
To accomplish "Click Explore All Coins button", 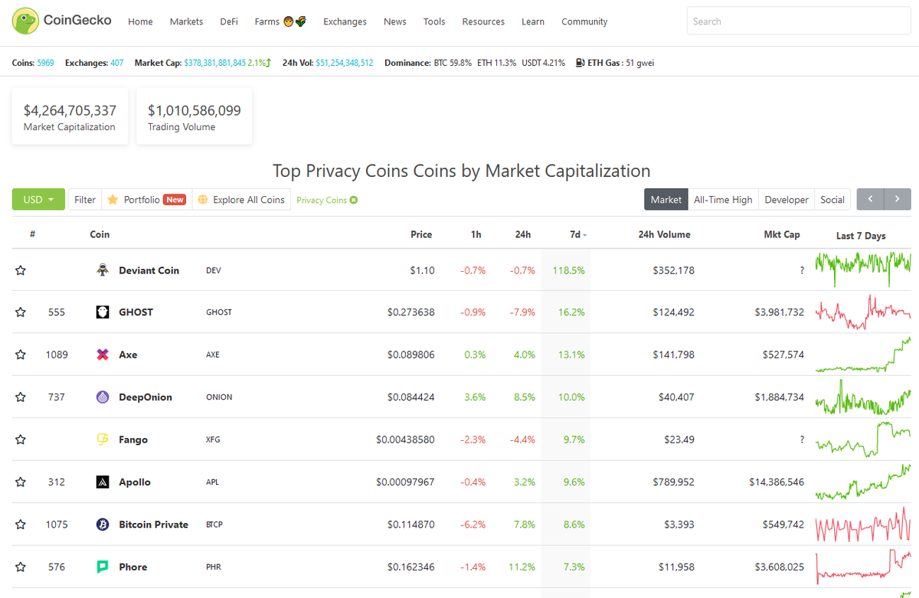I will (241, 199).
